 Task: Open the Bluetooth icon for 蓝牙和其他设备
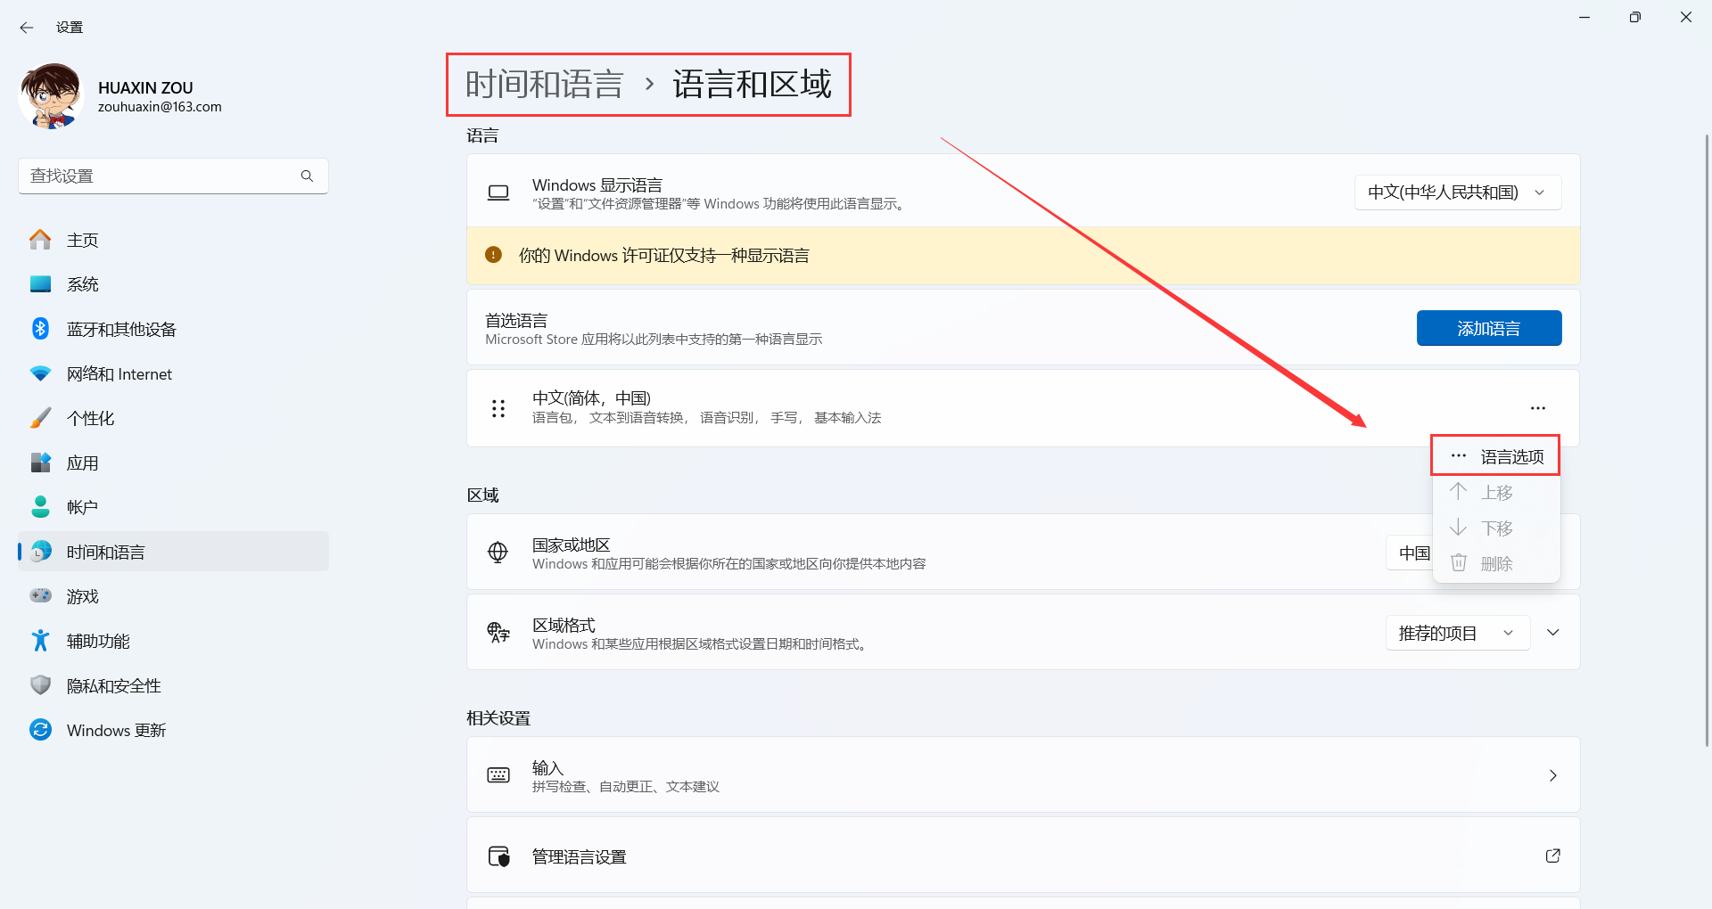(x=40, y=329)
